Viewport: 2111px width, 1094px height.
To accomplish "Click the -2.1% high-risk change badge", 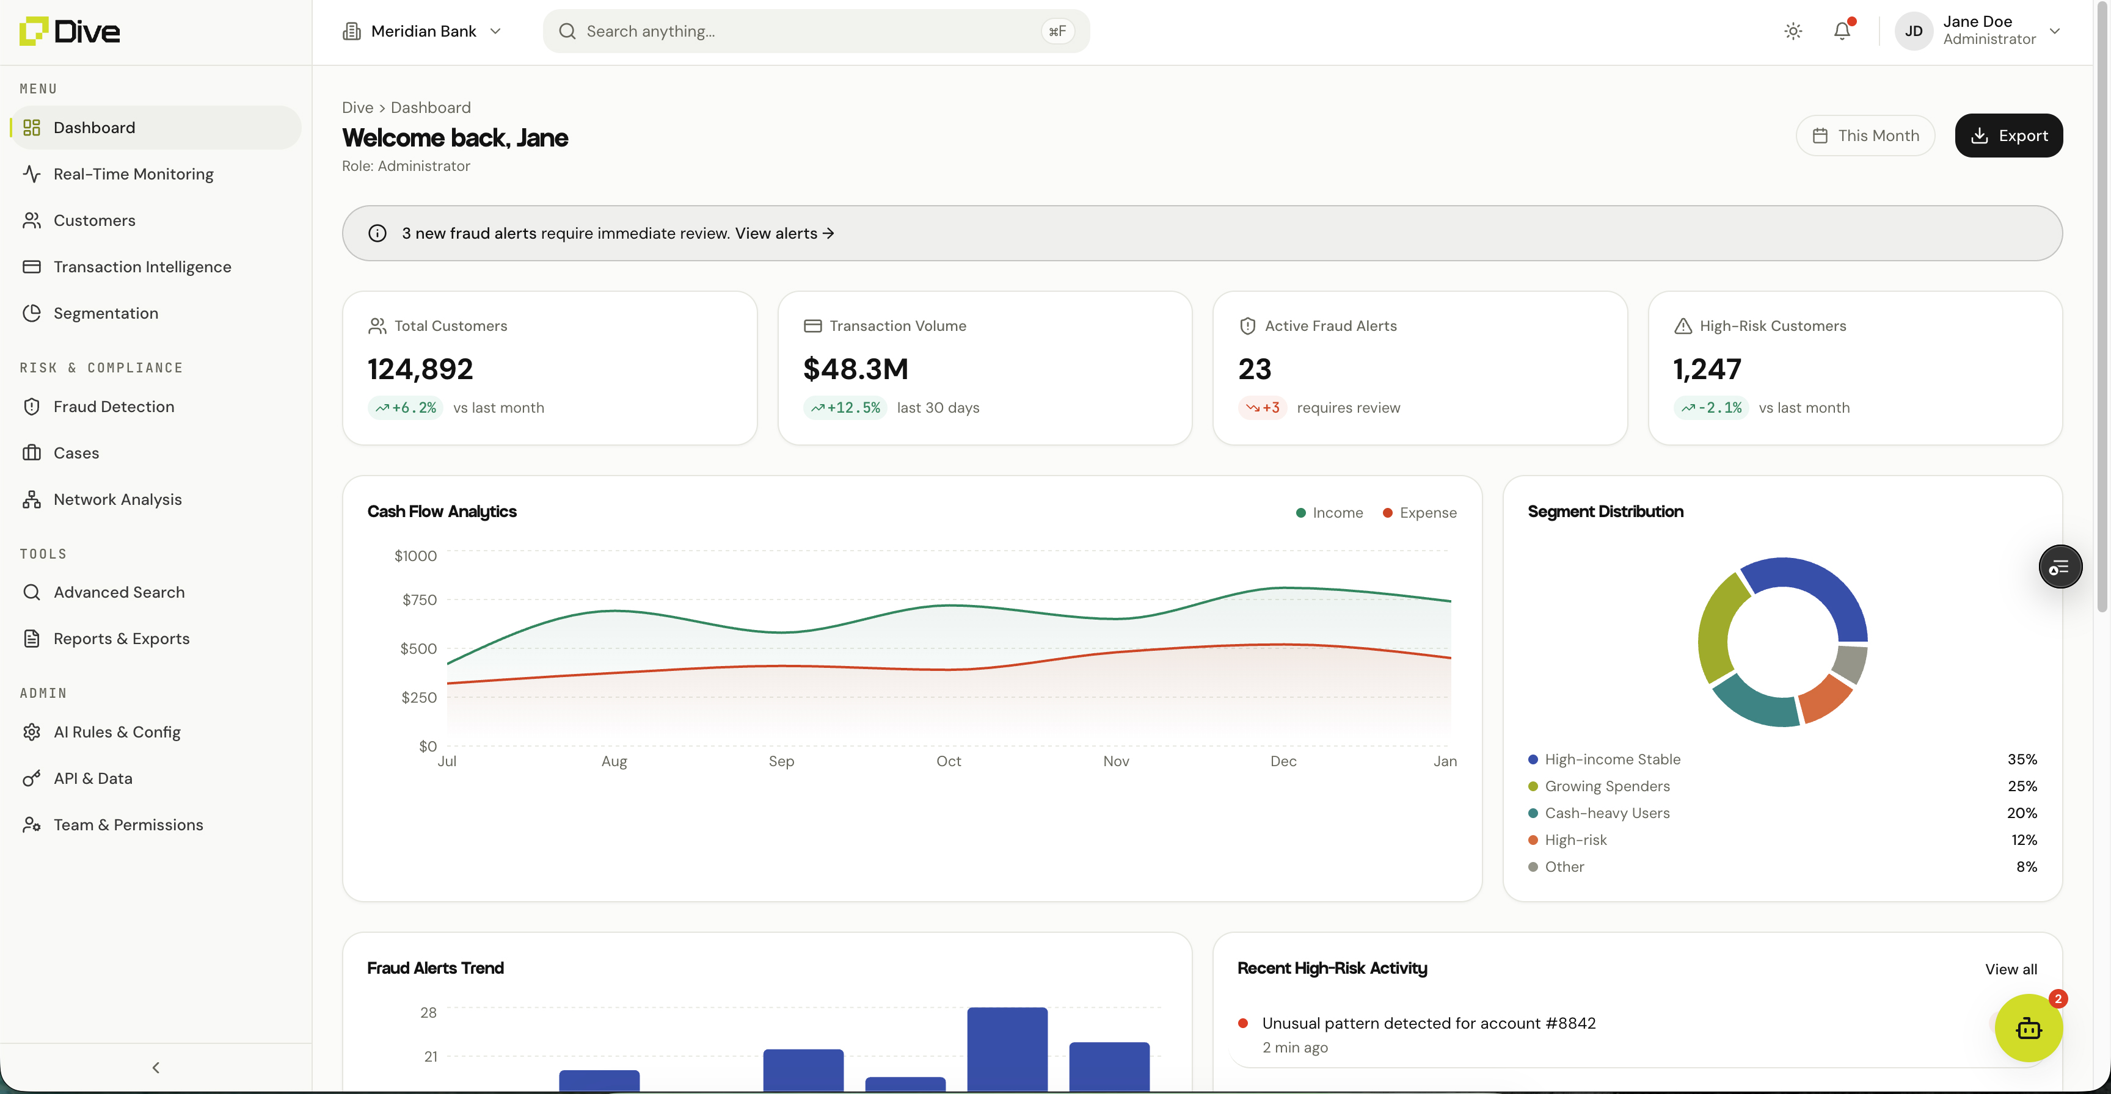I will tap(1711, 408).
